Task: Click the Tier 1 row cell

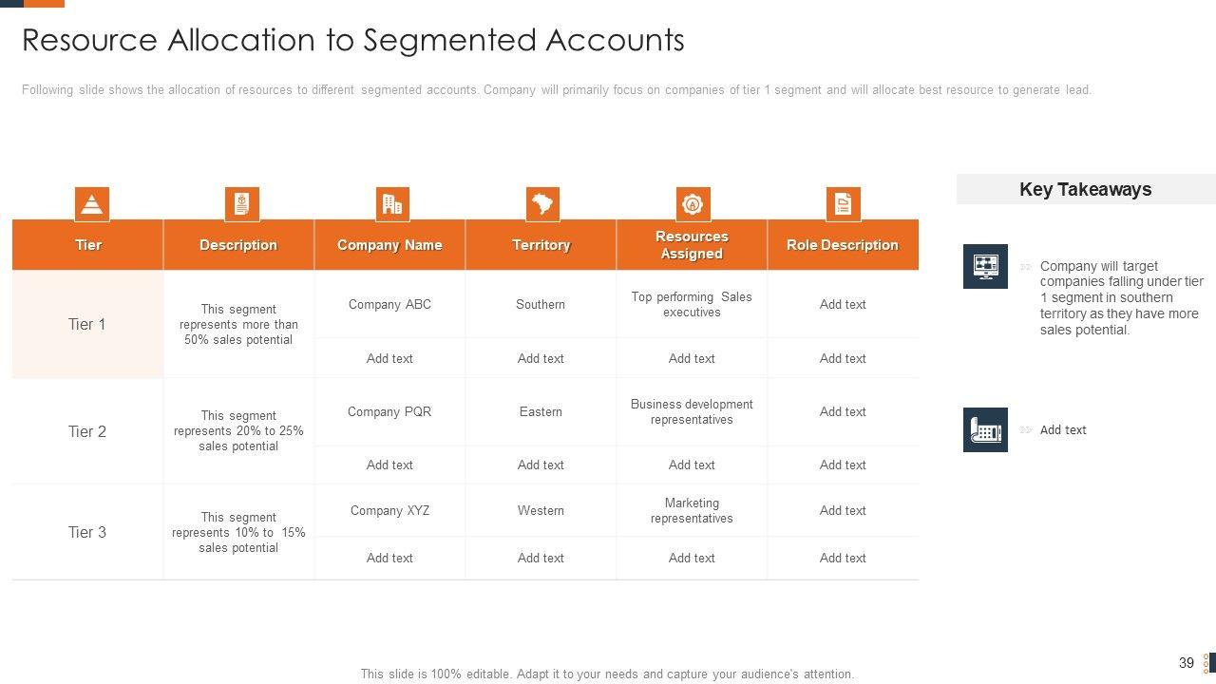Action: coord(87,325)
